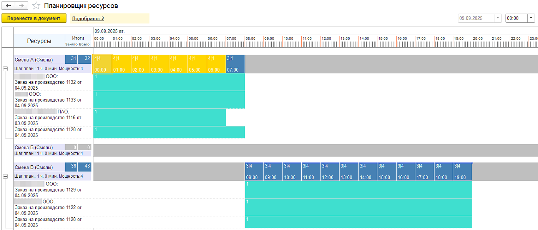Select the 08:00 slot of Смена В
The image size is (538, 230).
pos(254,172)
